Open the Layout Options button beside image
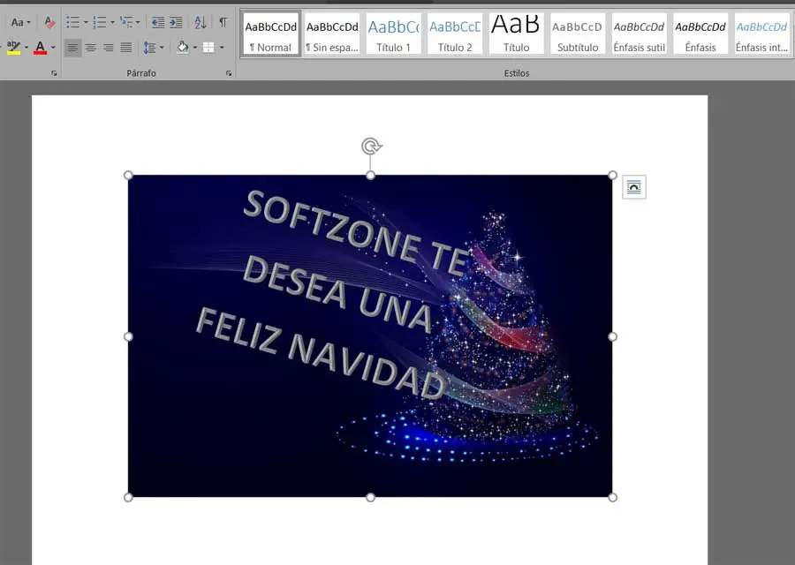 tap(633, 187)
